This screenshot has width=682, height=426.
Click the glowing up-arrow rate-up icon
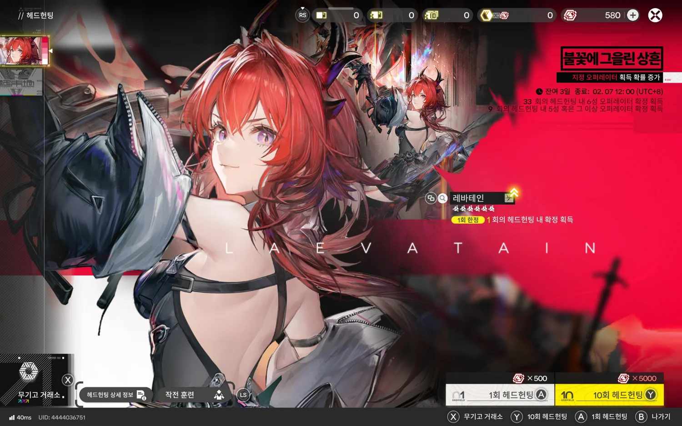click(x=513, y=193)
